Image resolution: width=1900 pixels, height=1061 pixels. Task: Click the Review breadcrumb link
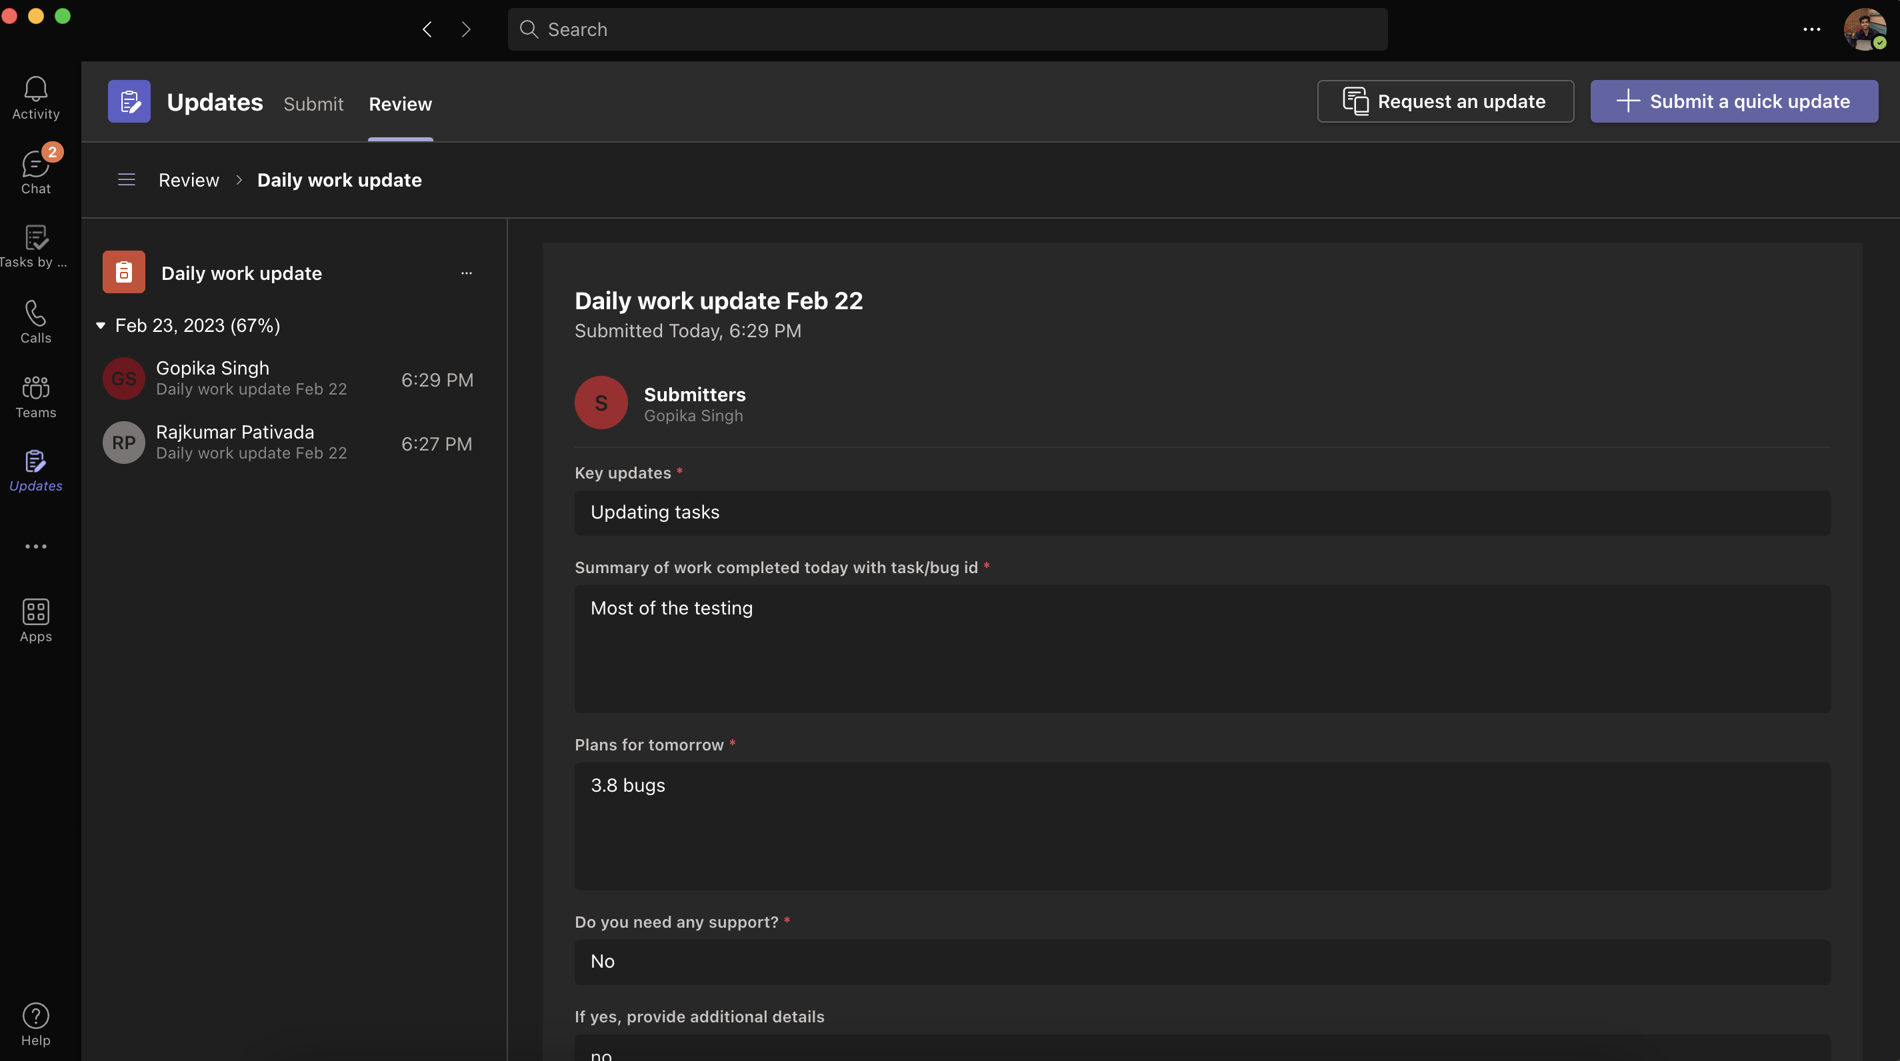[189, 180]
